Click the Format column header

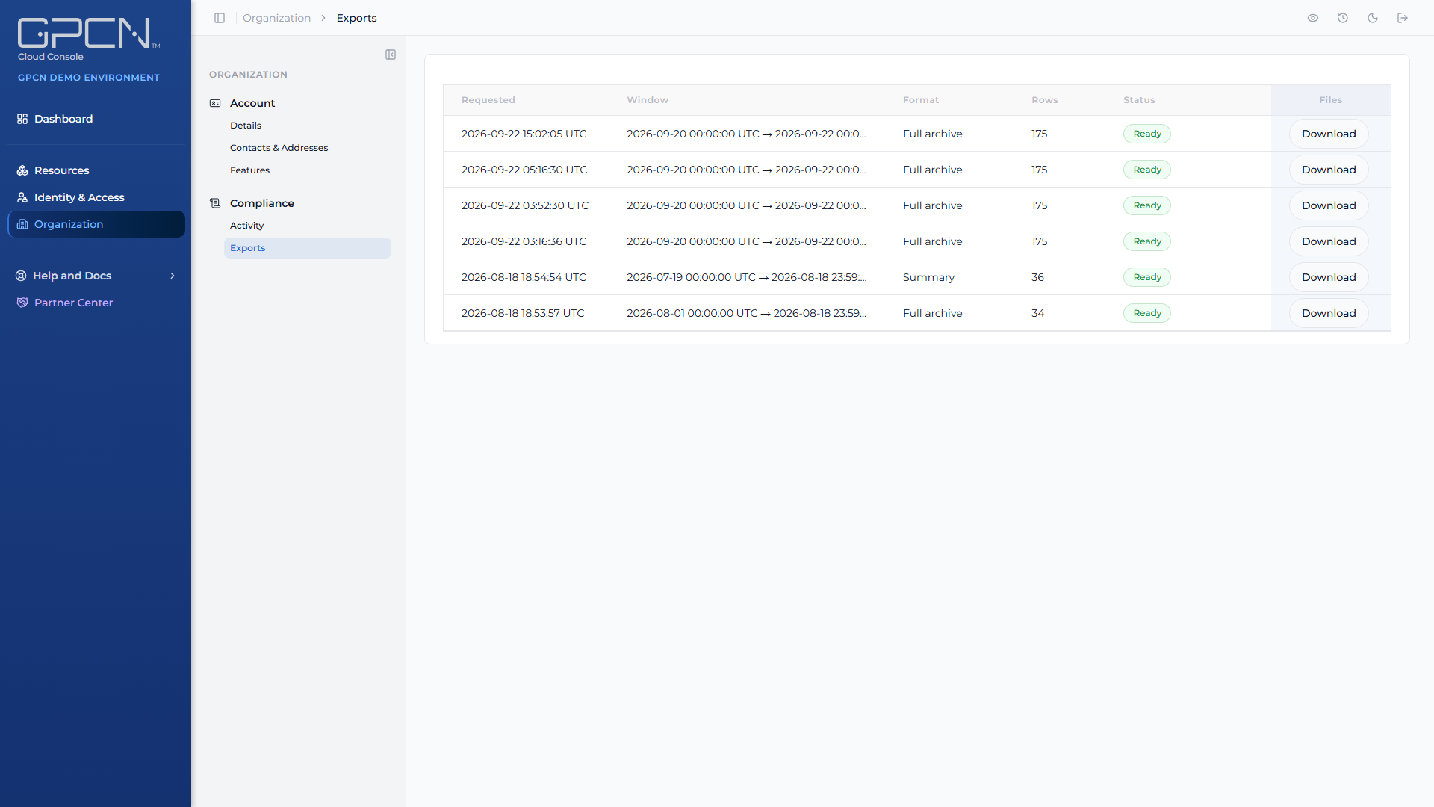pos(921,100)
